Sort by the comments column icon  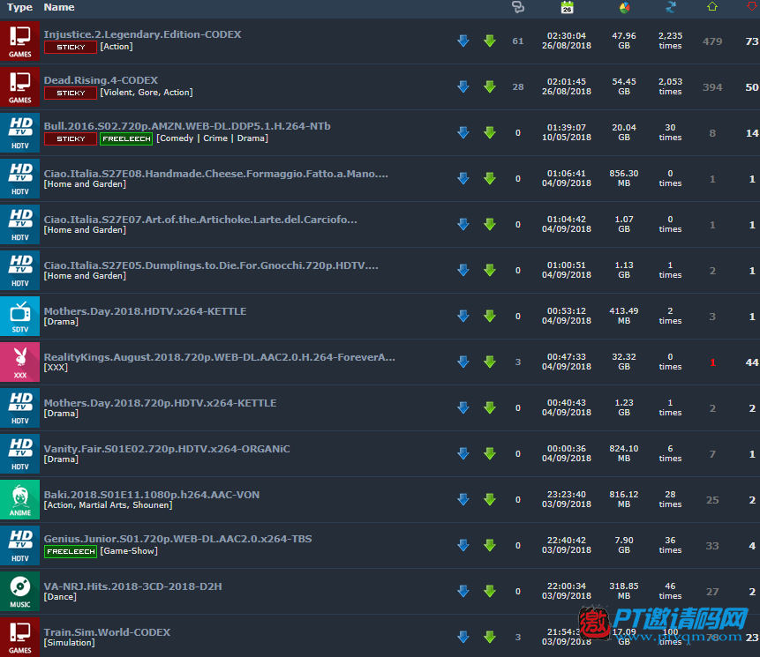(x=518, y=7)
